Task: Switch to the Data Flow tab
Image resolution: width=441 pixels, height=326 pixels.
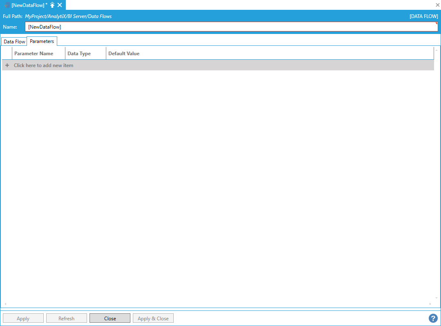Action: [14, 42]
